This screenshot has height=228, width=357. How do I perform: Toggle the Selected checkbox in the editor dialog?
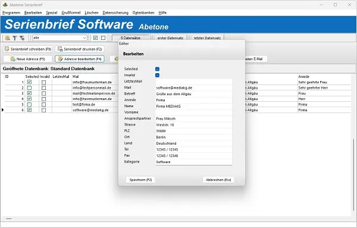coord(157,69)
